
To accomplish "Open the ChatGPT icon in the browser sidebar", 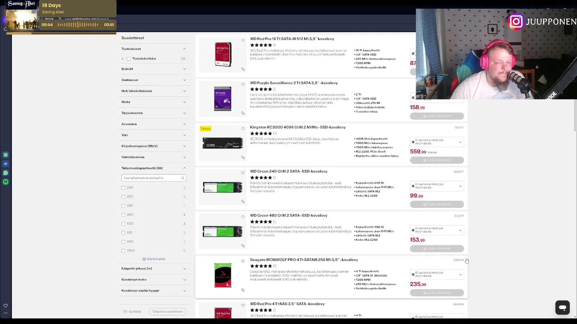I will [5, 155].
